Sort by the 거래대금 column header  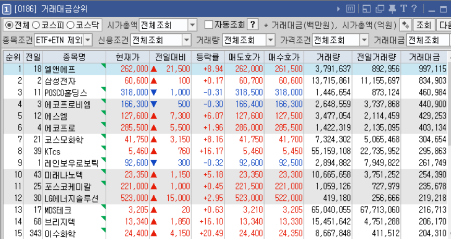(x=424, y=57)
